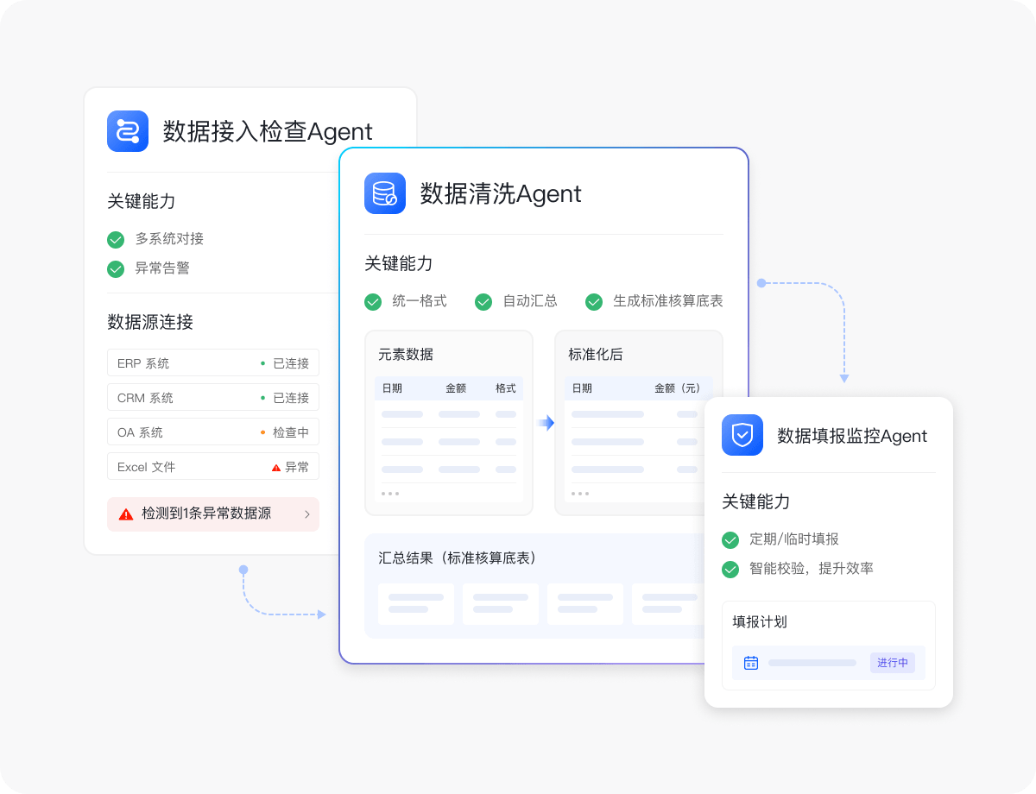Click the 已连接 status in CRM row
The height and width of the screenshot is (794, 1036).
[x=291, y=398]
